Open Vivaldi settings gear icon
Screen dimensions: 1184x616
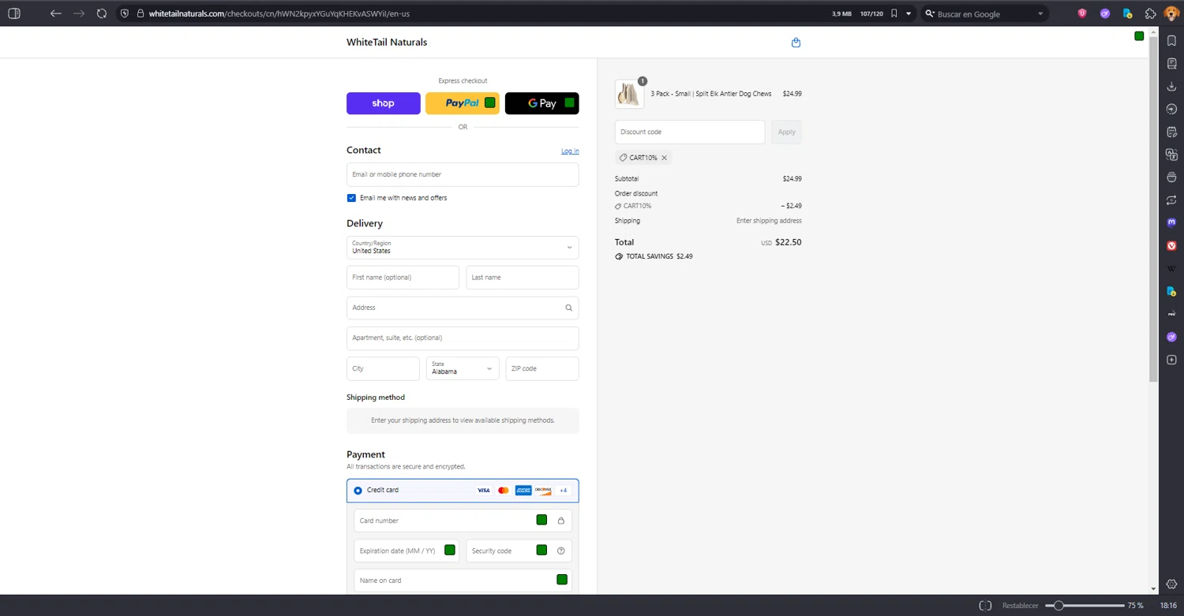click(1171, 584)
